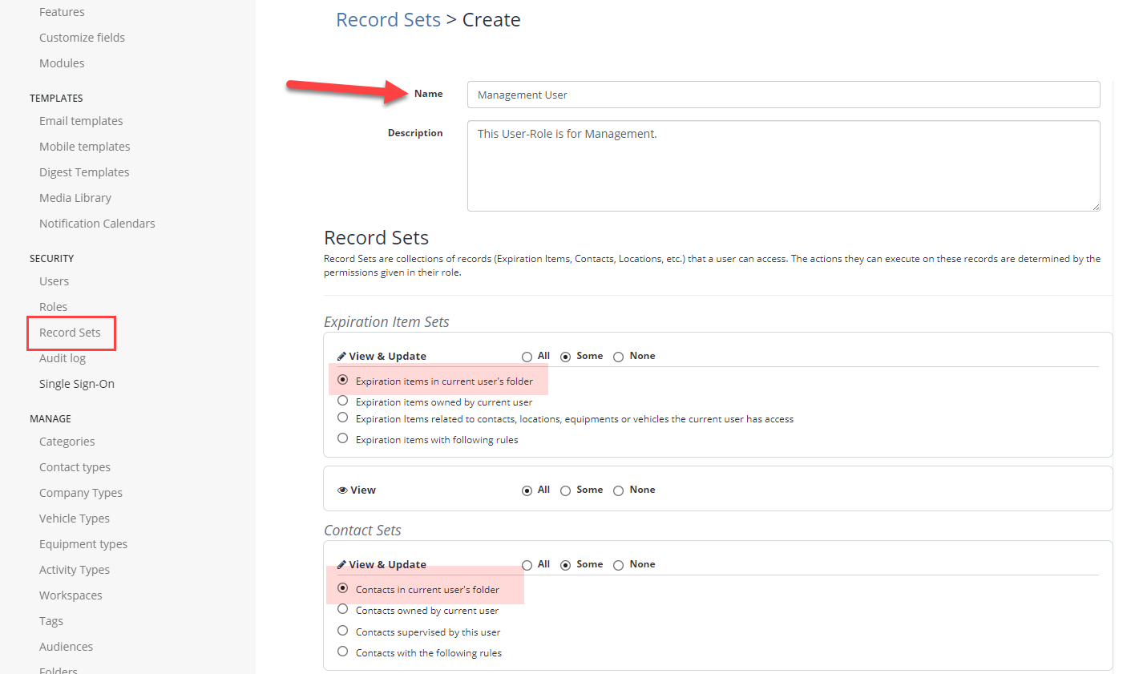Viewport: 1135px width, 674px height.
Task: Open Media Library
Action: (x=75, y=198)
